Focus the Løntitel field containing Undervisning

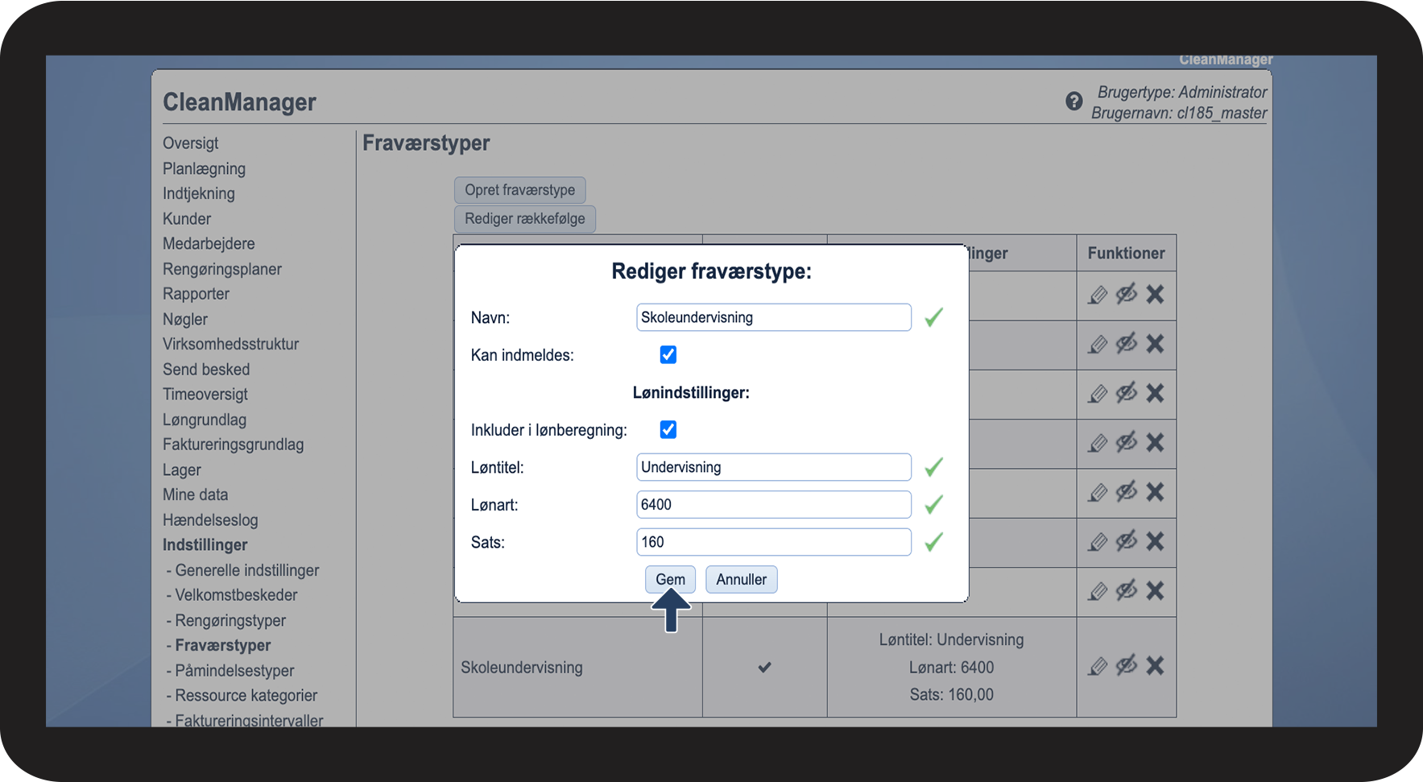pos(774,467)
